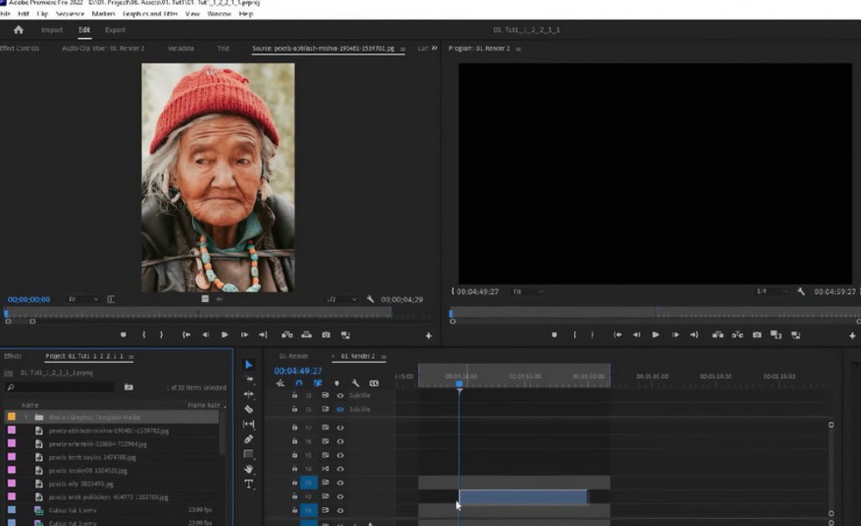Lock the V2 track
This screenshot has width=861, height=526.
294,497
